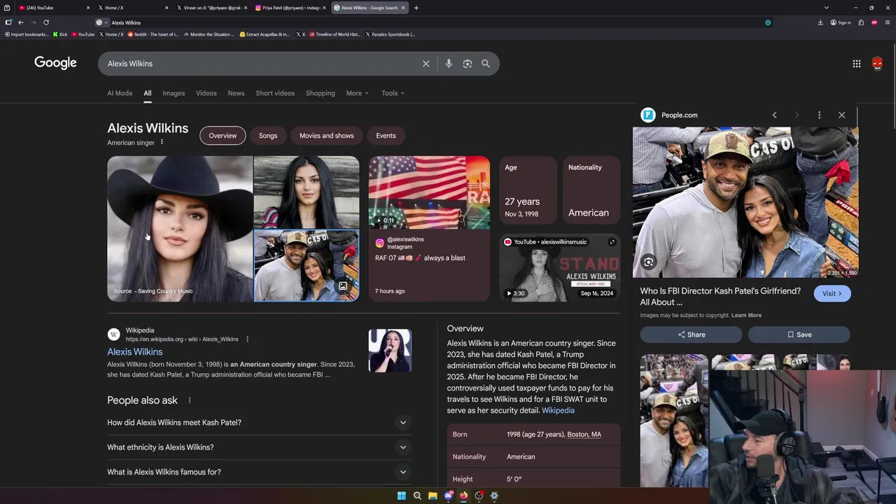Viewport: 896px width, 504px height.
Task: Switch to Videos results tab
Action: 206,93
